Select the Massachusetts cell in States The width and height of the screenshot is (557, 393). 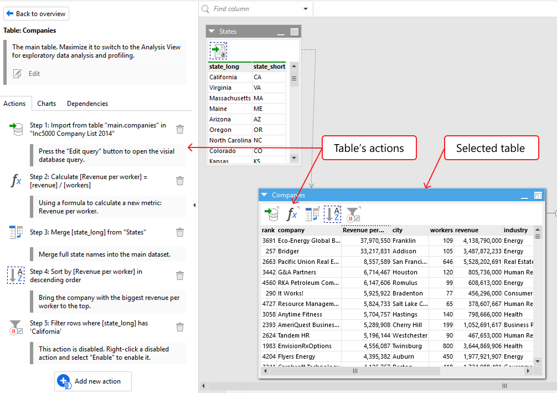[230, 98]
